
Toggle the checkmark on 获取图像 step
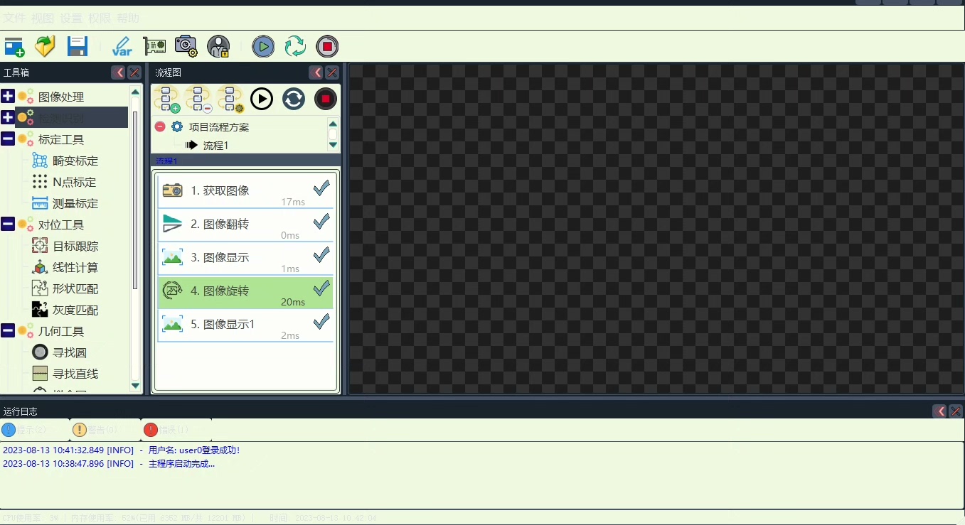pos(321,188)
